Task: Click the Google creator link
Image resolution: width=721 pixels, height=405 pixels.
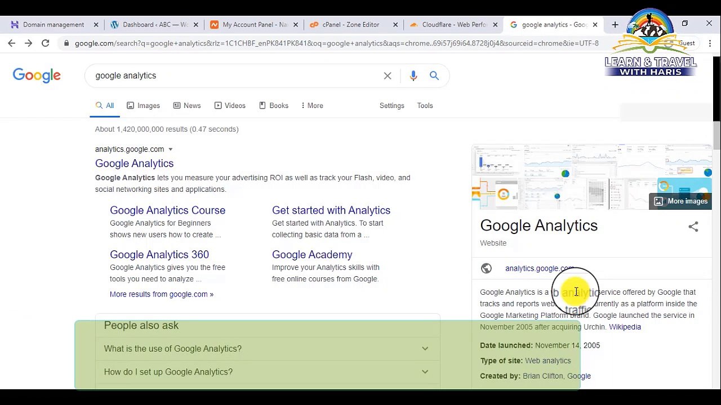Action: click(x=579, y=376)
